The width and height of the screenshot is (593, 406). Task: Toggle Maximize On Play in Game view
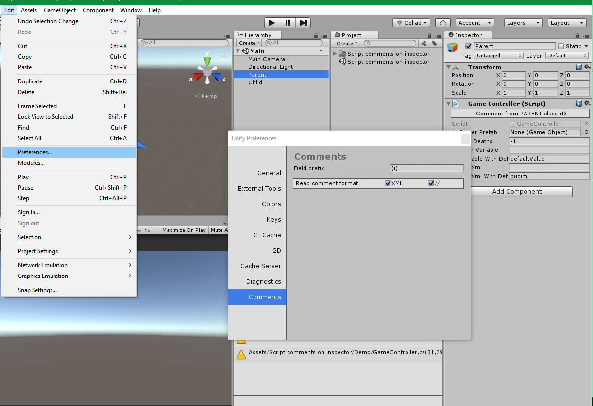pos(184,230)
